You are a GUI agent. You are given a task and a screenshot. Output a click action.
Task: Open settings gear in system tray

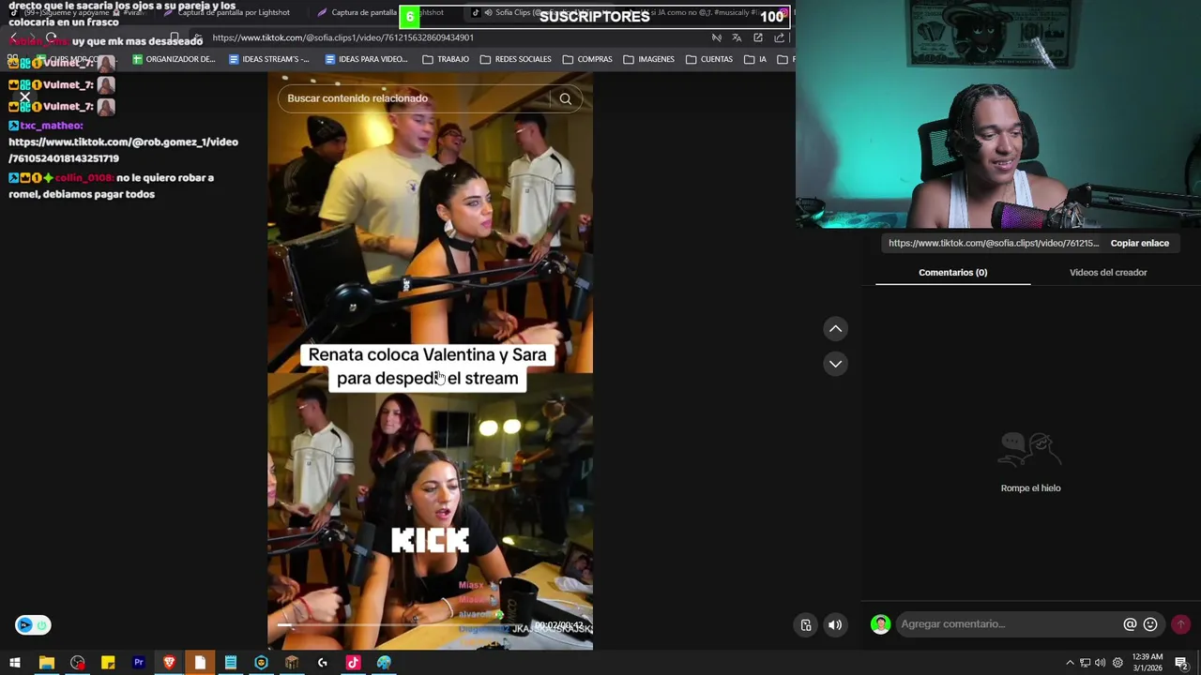pyautogui.click(x=1117, y=663)
